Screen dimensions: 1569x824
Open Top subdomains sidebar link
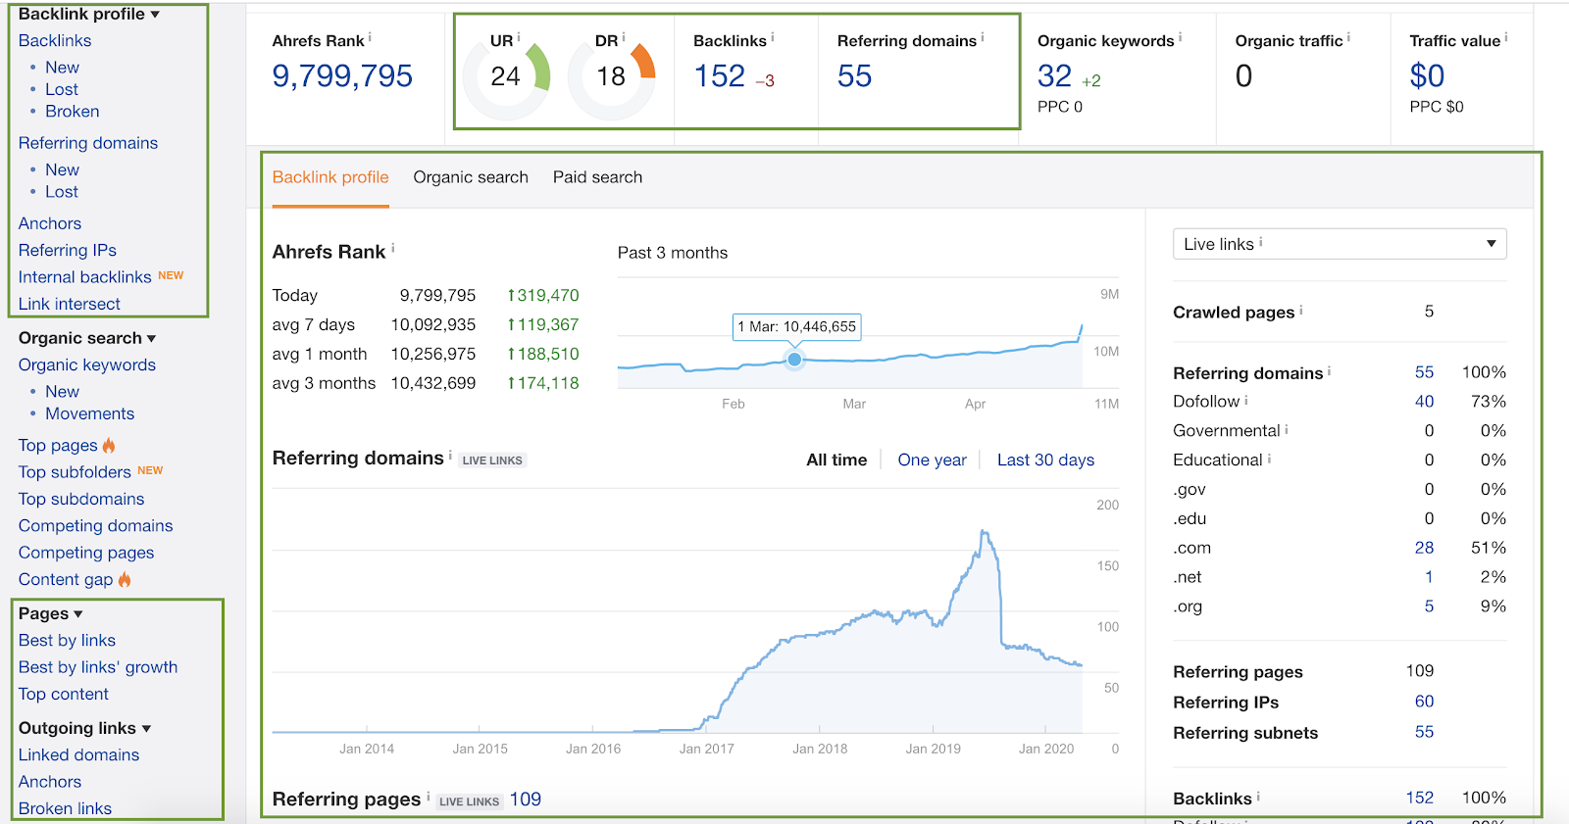tap(81, 499)
